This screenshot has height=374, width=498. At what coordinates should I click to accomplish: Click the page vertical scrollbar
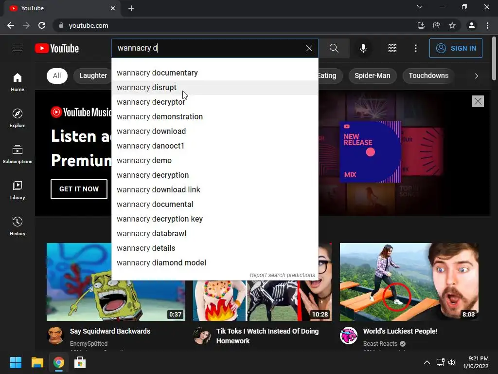pyautogui.click(x=494, y=59)
